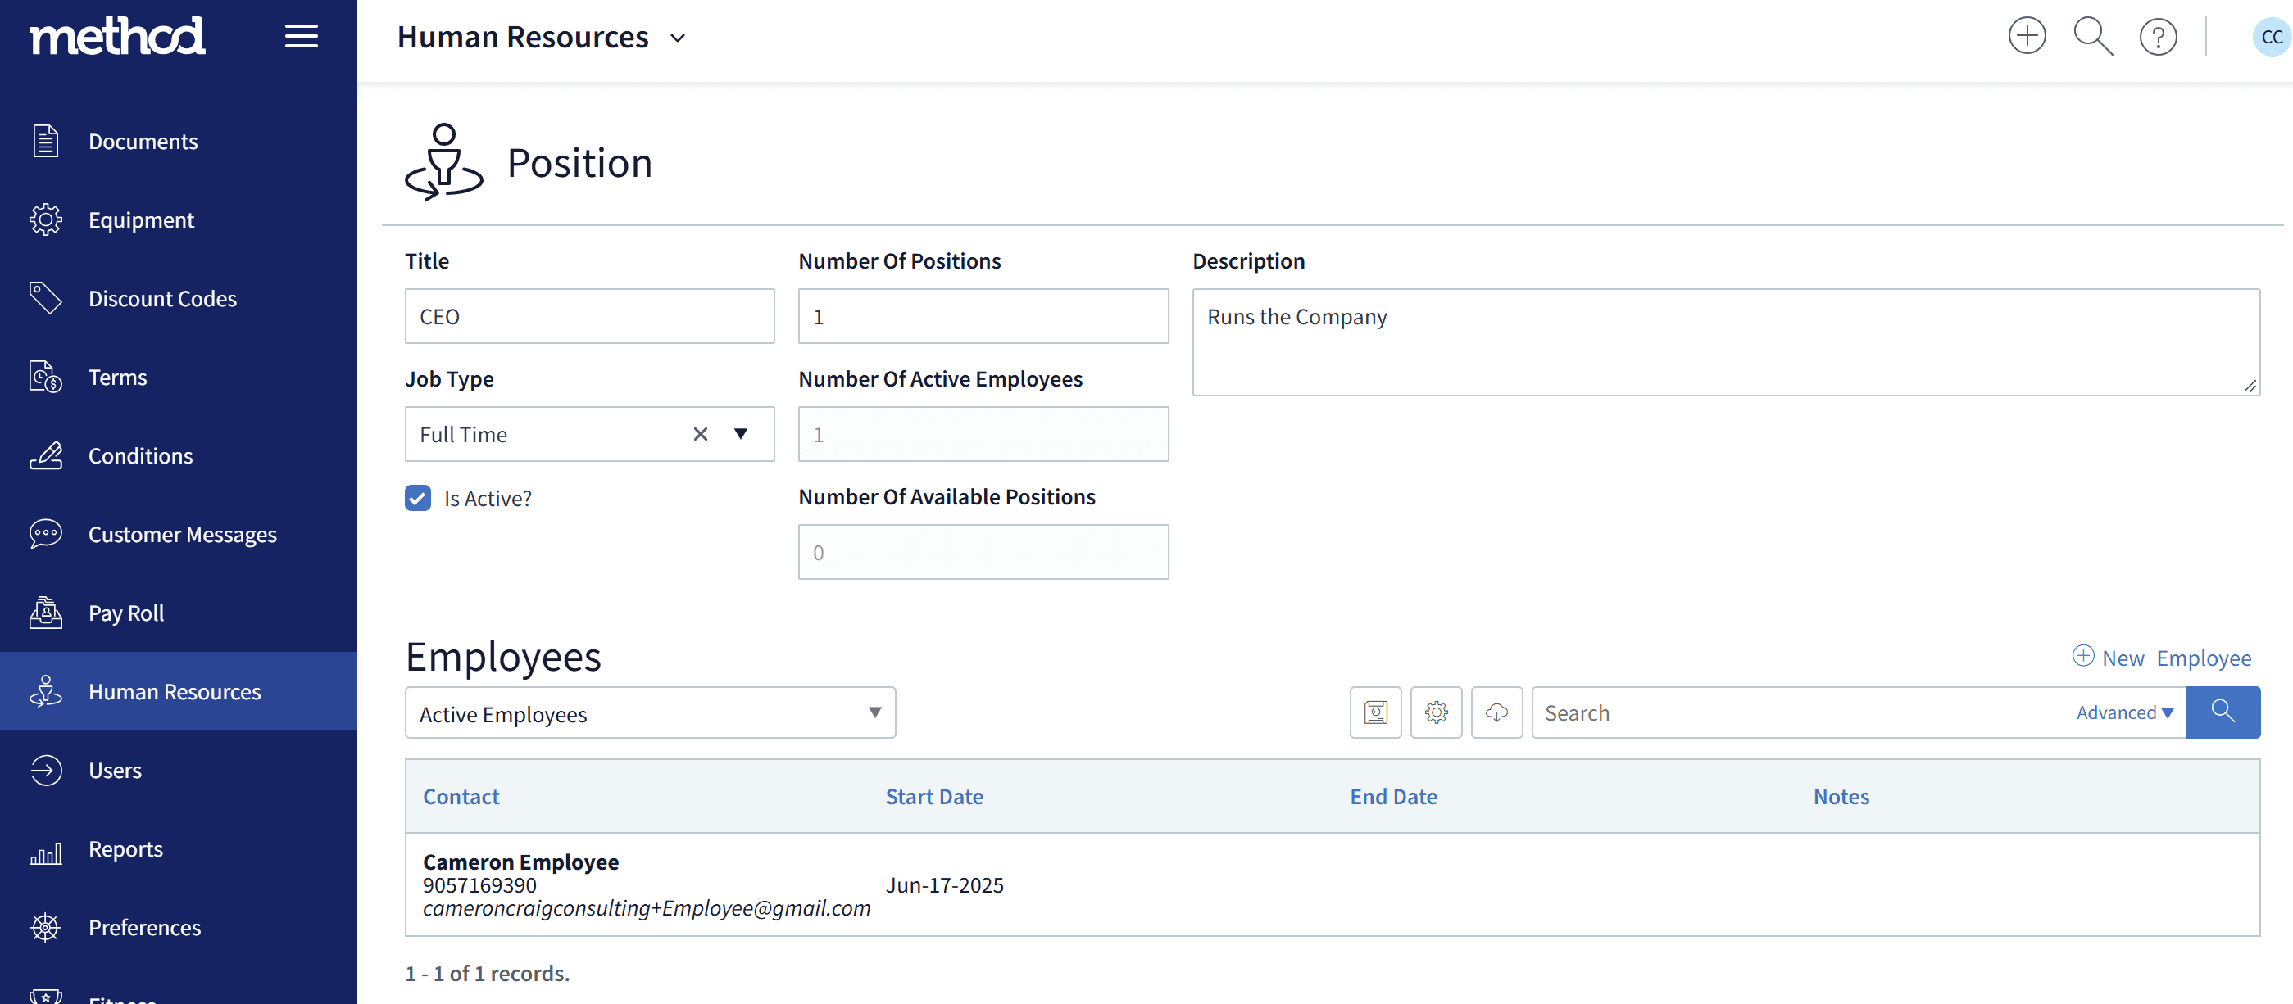Click the Reports bar chart icon
This screenshot has height=1004, width=2293.
click(45, 853)
